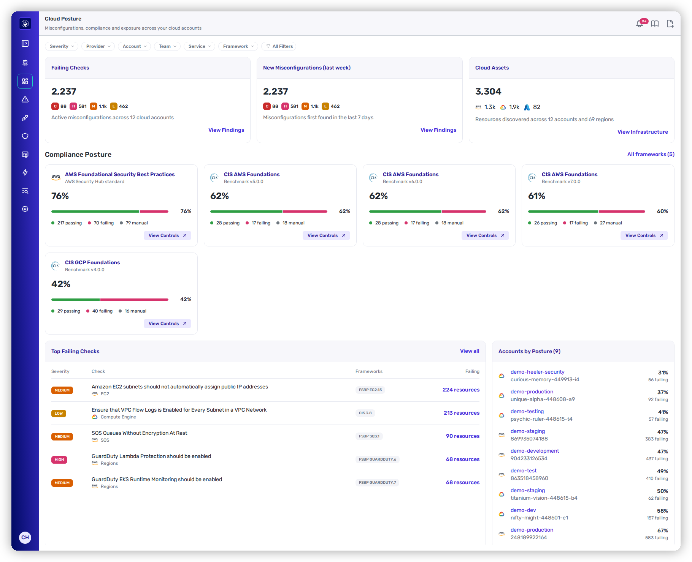The width and height of the screenshot is (692, 562).
Task: Open the search list sidebar icon
Action: [25, 191]
